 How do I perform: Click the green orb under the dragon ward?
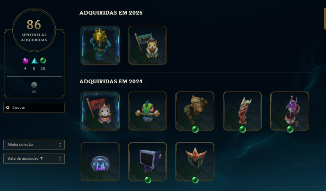[x=243, y=129]
